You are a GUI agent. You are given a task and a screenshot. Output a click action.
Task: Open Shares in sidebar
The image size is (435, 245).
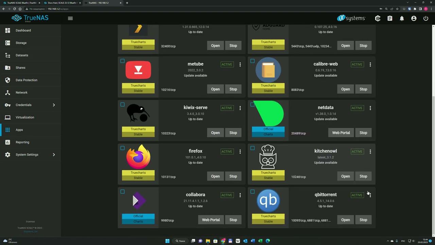click(30, 68)
